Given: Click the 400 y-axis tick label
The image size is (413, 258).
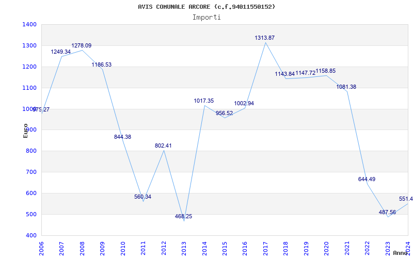Looking at the screenshot, I should [31, 235].
